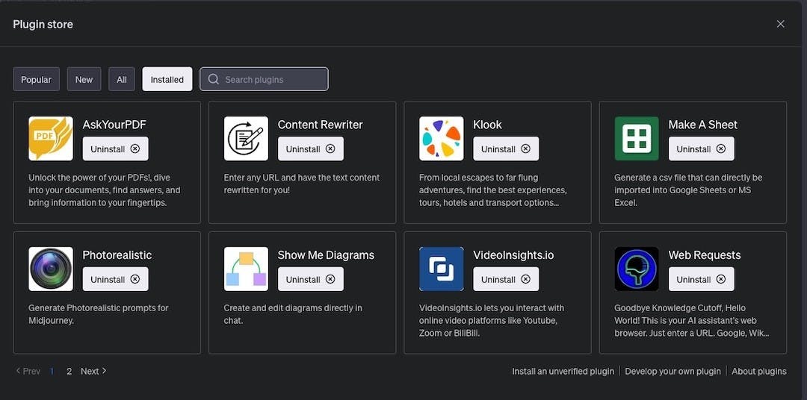Select page 1 in pagination
Screen dimensions: 807x400
pyautogui.click(x=52, y=371)
